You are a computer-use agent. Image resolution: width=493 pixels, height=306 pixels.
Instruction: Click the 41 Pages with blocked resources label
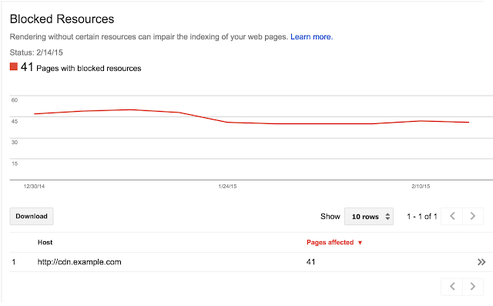(x=81, y=67)
